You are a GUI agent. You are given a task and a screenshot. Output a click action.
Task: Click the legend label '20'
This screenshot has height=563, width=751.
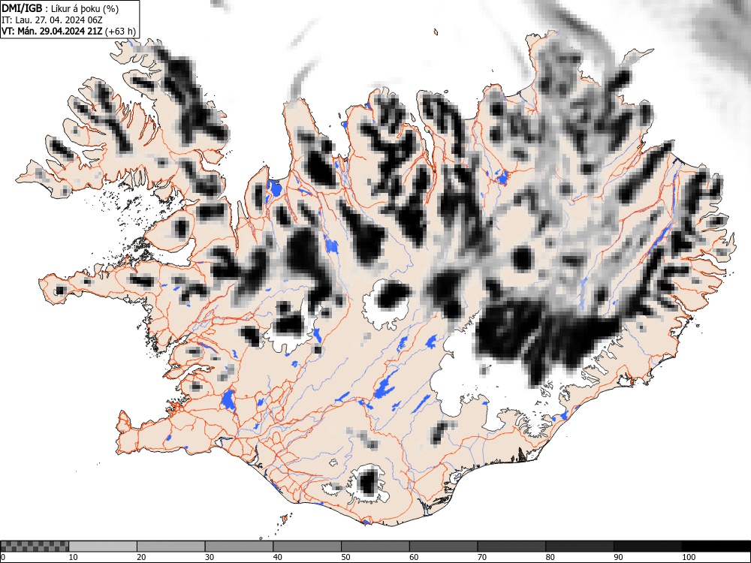pos(141,557)
